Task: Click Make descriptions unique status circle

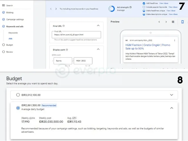Action: click(144, 14)
